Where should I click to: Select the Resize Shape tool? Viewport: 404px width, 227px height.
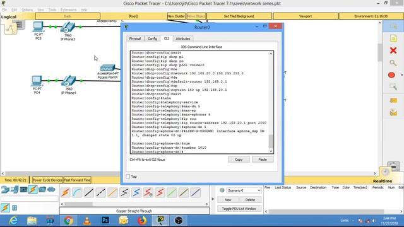click(393, 87)
